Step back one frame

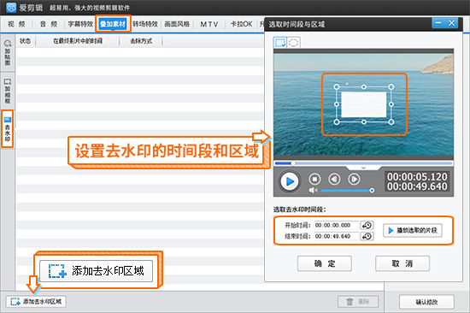334,179
